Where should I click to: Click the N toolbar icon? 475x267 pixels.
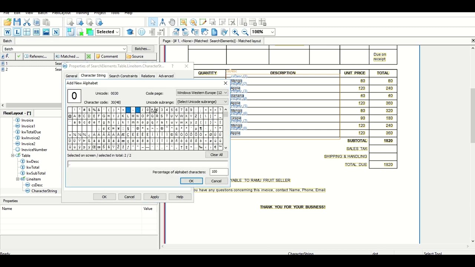point(56,32)
